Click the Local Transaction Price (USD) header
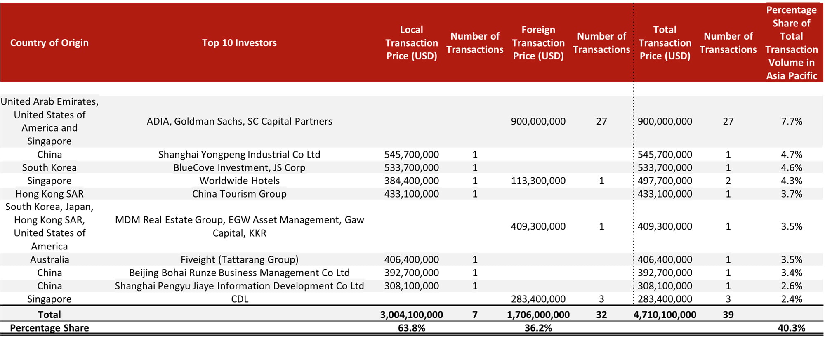 411,43
